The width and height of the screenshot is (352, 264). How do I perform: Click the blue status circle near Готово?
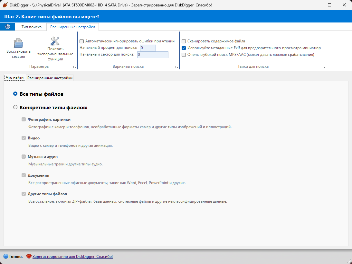tap(6, 256)
